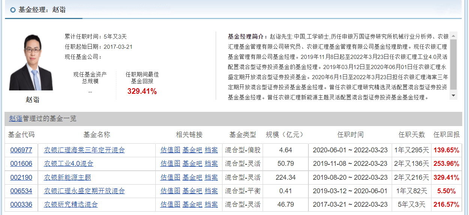Viewport: 469px width, 215px height.
Task: Open fund code 000336
Action: [21, 204]
